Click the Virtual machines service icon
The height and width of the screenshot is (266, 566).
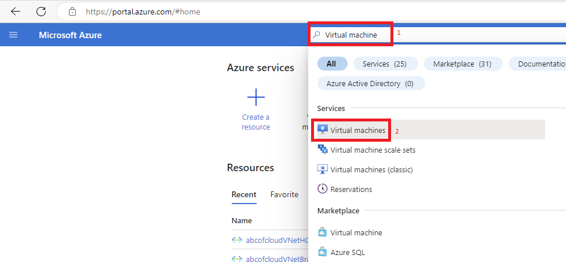tap(322, 130)
